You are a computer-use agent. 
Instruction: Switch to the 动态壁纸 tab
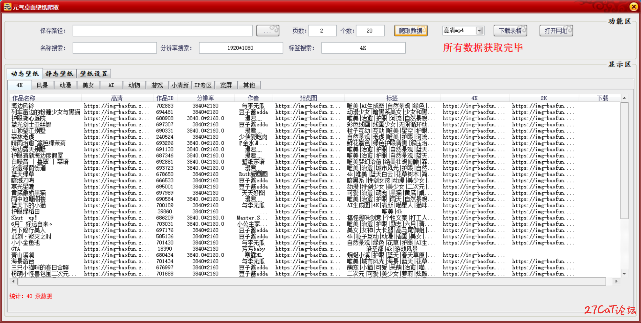coord(25,74)
